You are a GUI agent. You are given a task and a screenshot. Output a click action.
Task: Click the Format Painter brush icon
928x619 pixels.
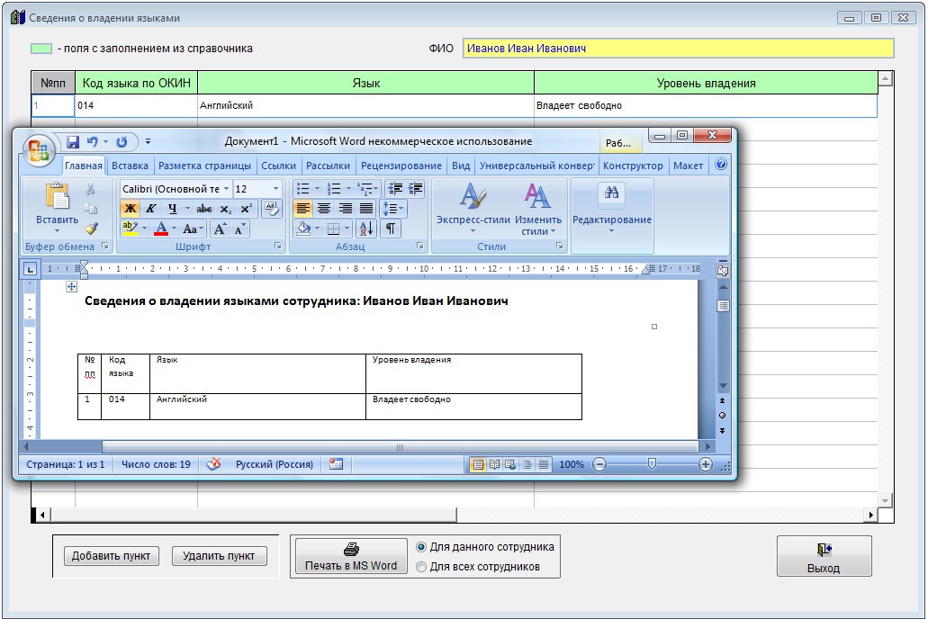[x=91, y=229]
